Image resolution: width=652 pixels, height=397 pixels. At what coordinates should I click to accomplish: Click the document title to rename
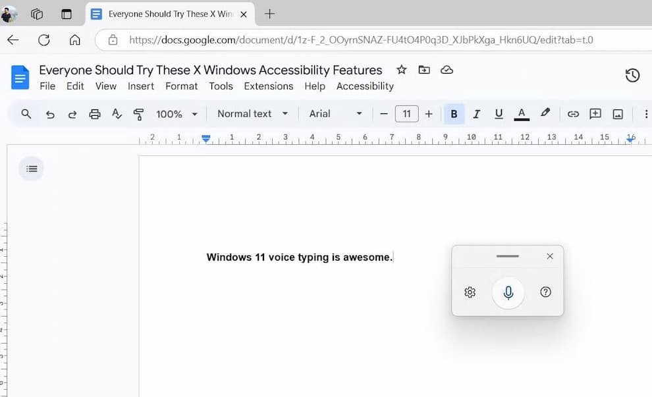[x=210, y=70]
